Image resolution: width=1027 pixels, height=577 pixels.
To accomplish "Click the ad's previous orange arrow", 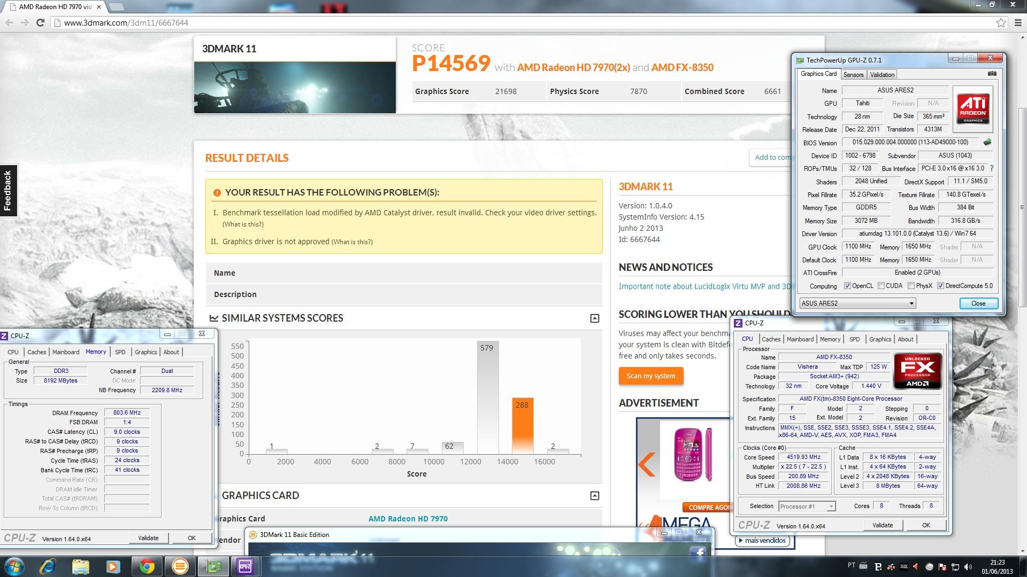I will click(647, 464).
